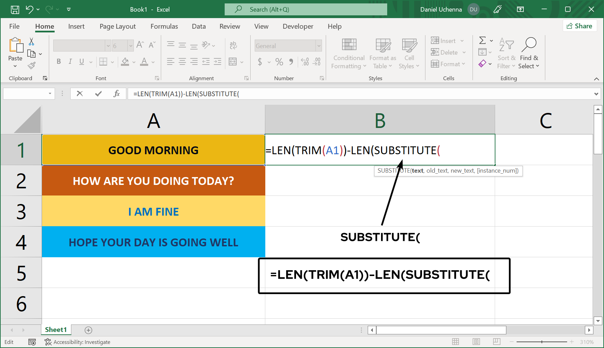The image size is (604, 348).
Task: Add a new worksheet with the plus button
Action: [88, 330]
